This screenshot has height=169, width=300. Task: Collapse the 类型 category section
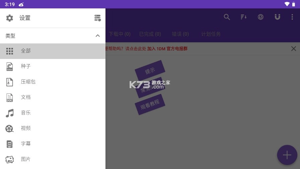coord(97,36)
